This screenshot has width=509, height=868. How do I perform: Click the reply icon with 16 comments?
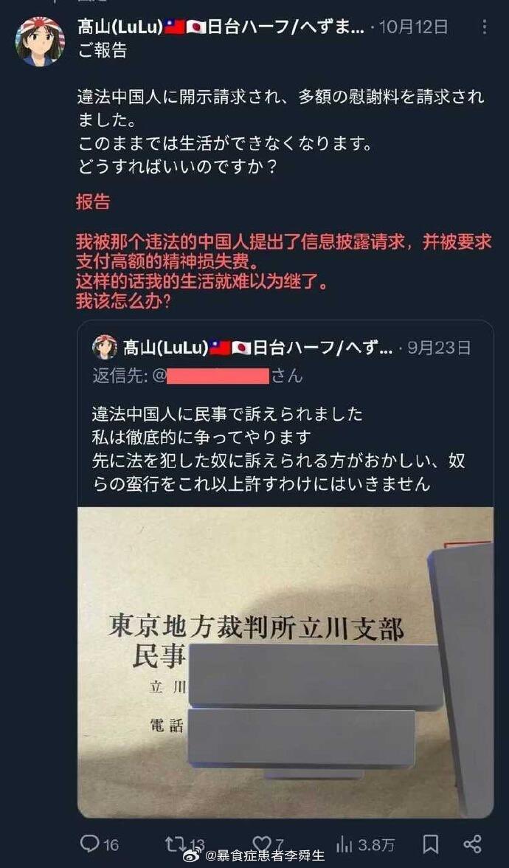tap(89, 844)
